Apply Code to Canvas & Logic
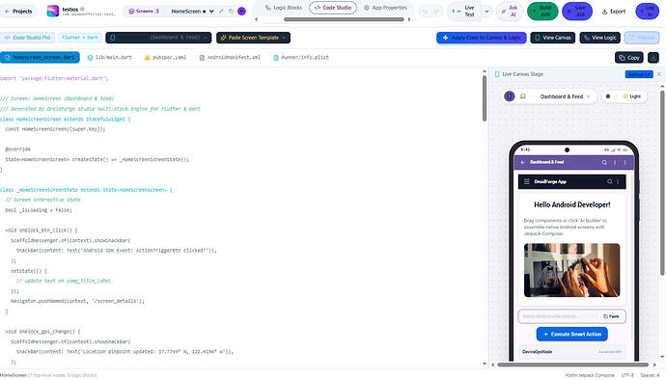666x380 pixels. click(482, 38)
